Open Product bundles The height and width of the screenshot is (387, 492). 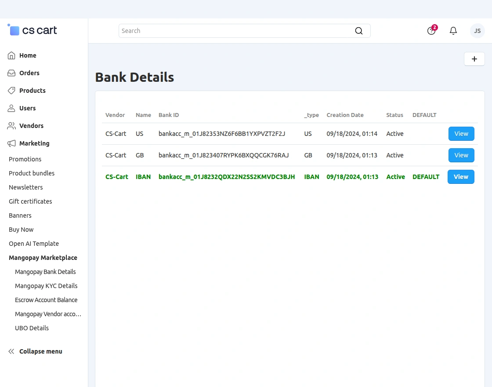coord(31,173)
